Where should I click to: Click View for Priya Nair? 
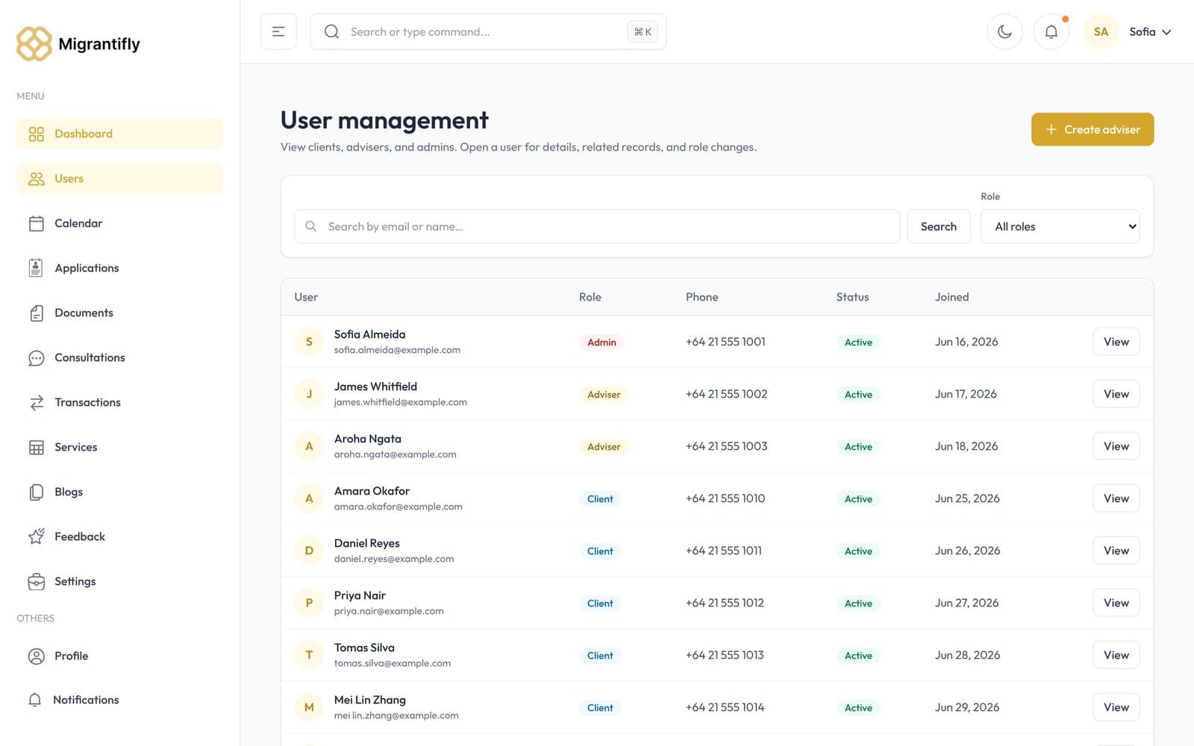click(x=1116, y=603)
